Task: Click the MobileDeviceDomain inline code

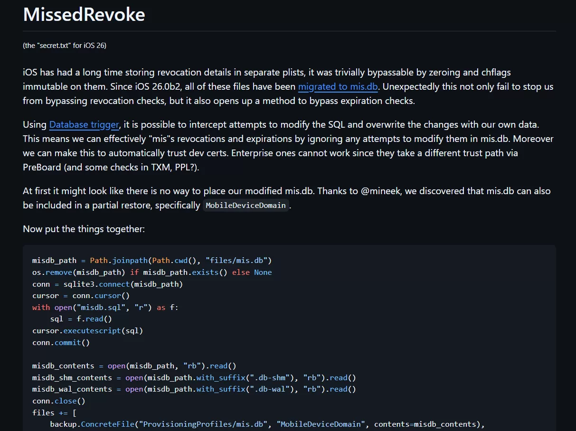Action: (246, 206)
